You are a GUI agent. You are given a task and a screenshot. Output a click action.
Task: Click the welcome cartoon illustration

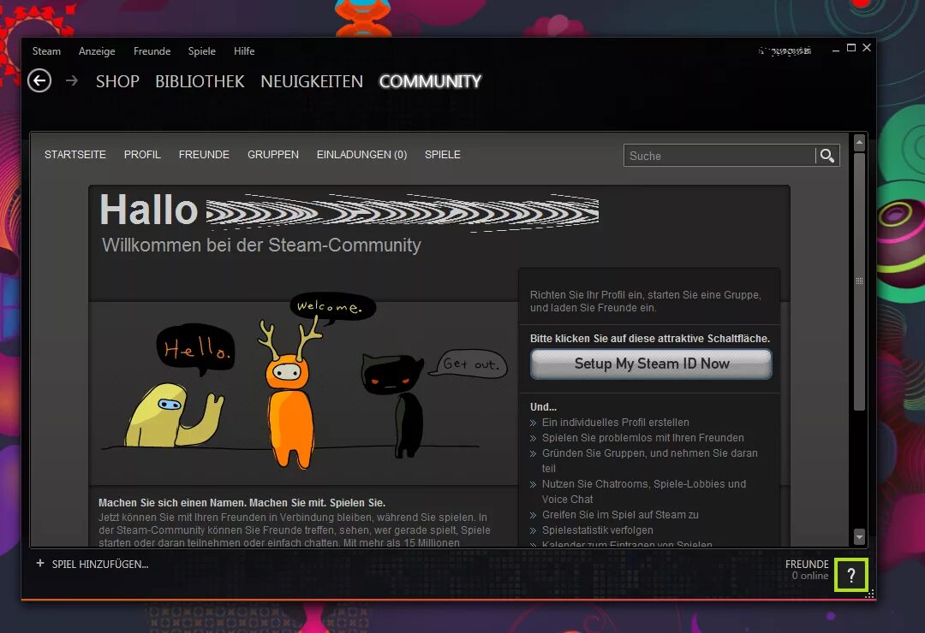(304, 383)
